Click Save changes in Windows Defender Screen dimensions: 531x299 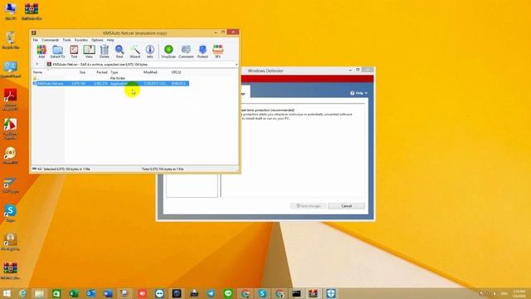(x=308, y=206)
